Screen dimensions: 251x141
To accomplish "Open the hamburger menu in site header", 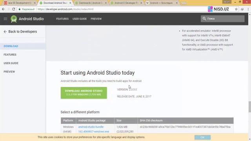I will tap(5, 19).
